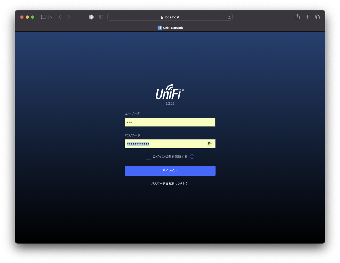Click the info icon beside remember login
The height and width of the screenshot is (263, 340).
192,157
